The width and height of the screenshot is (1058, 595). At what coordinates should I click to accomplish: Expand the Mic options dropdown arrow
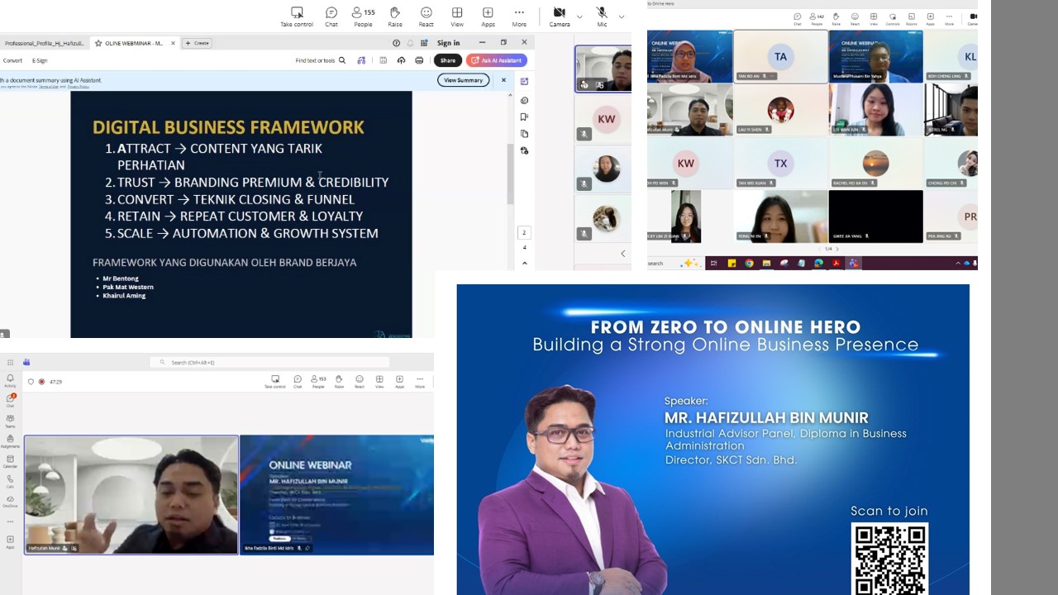pyautogui.click(x=622, y=17)
